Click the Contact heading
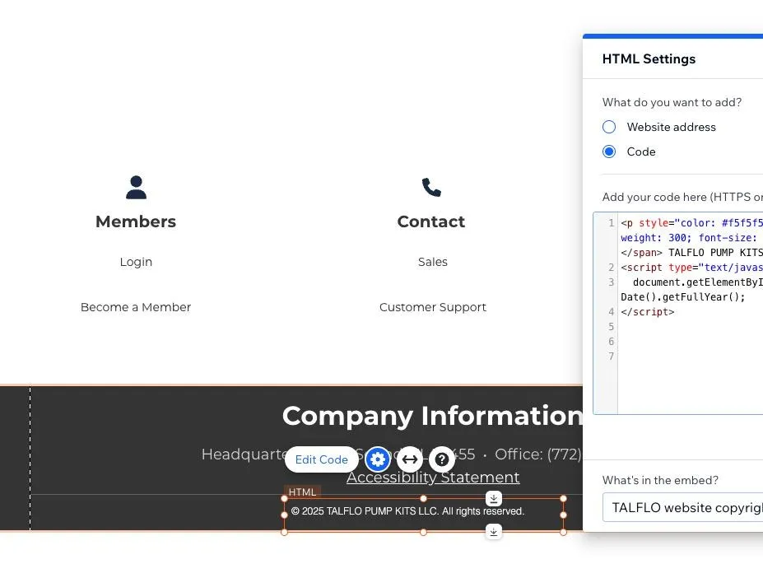The height and width of the screenshot is (564, 763). (x=431, y=221)
